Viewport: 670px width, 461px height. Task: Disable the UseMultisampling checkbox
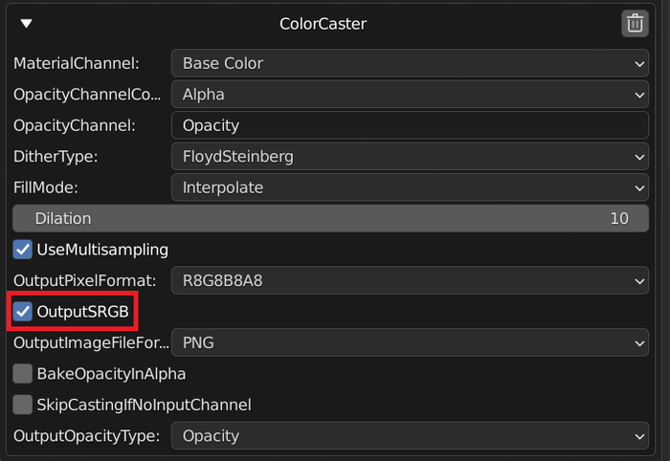23,250
